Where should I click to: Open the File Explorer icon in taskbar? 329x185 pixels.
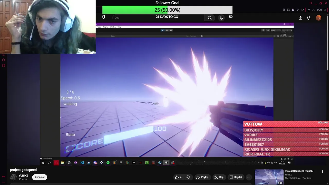(x=62, y=163)
